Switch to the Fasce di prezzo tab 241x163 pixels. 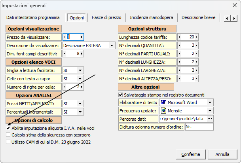[106, 18]
